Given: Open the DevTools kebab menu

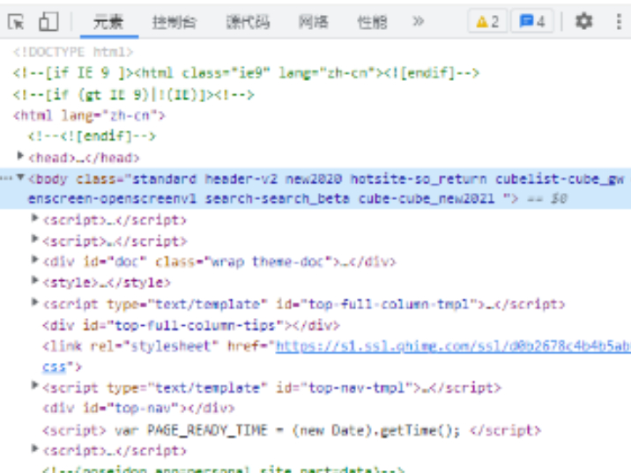Looking at the screenshot, I should pos(619,21).
